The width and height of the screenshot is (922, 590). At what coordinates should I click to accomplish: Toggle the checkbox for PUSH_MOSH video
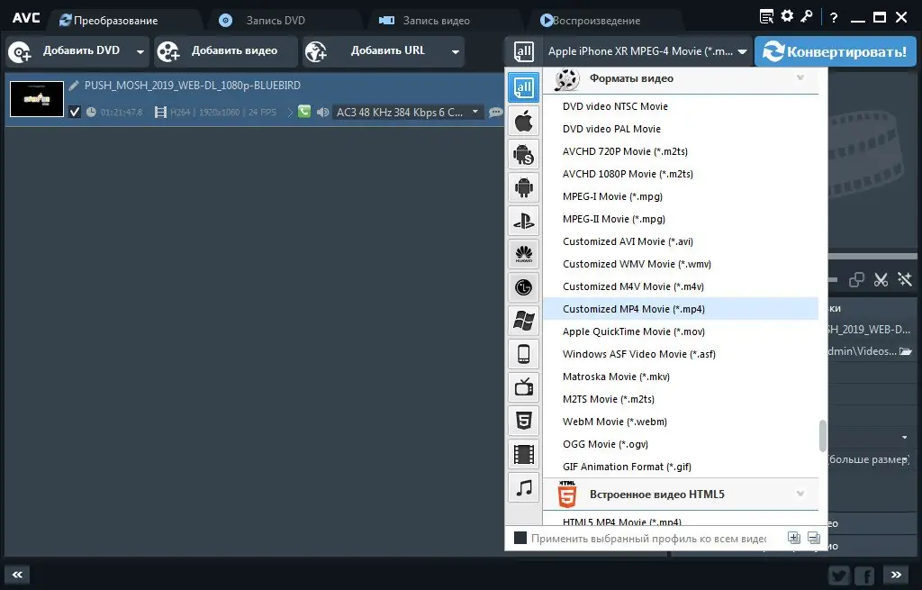pyautogui.click(x=75, y=112)
